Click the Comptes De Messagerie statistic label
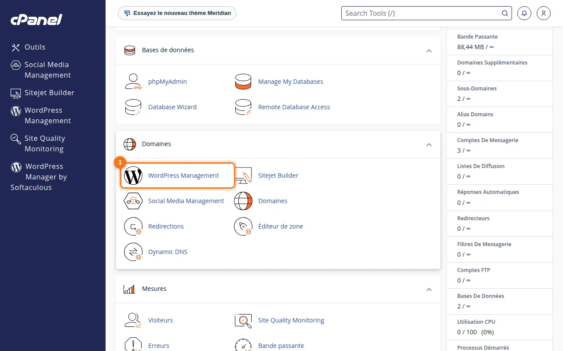 [x=488, y=140]
